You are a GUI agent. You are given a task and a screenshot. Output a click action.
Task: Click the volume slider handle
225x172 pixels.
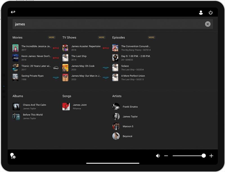(204, 156)
